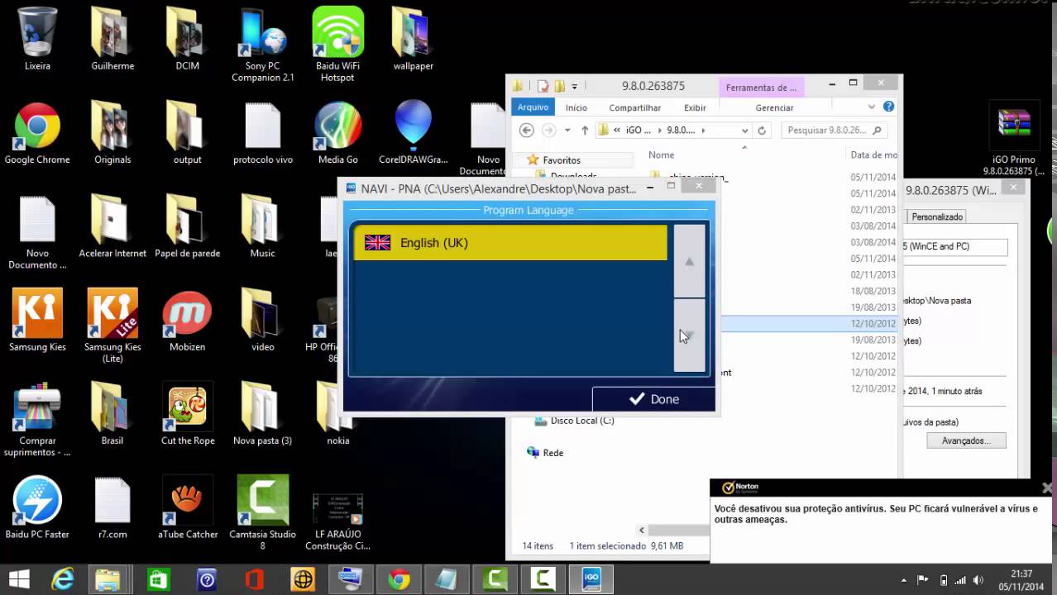Image resolution: width=1057 pixels, height=595 pixels.
Task: Click the scroll down arrow in language list
Action: (x=689, y=336)
